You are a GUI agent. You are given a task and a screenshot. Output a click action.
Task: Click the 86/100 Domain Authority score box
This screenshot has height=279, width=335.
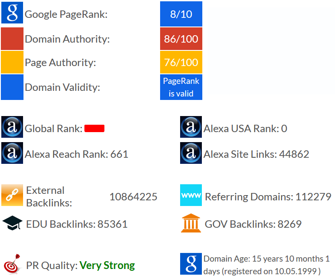coord(181,39)
